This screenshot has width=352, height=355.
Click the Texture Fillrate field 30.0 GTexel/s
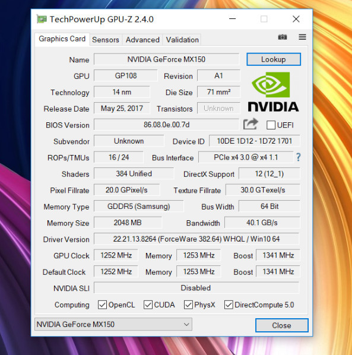[263, 190]
